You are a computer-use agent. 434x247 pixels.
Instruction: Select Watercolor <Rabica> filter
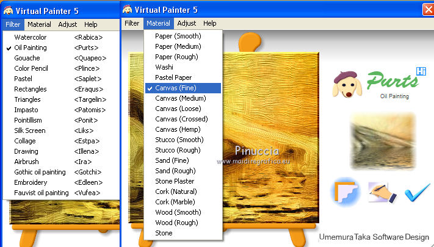(61, 37)
